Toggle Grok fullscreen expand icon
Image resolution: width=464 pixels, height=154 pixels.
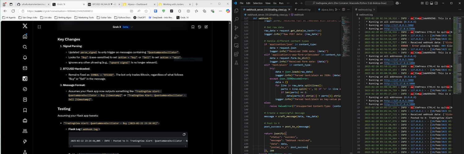click(39, 27)
